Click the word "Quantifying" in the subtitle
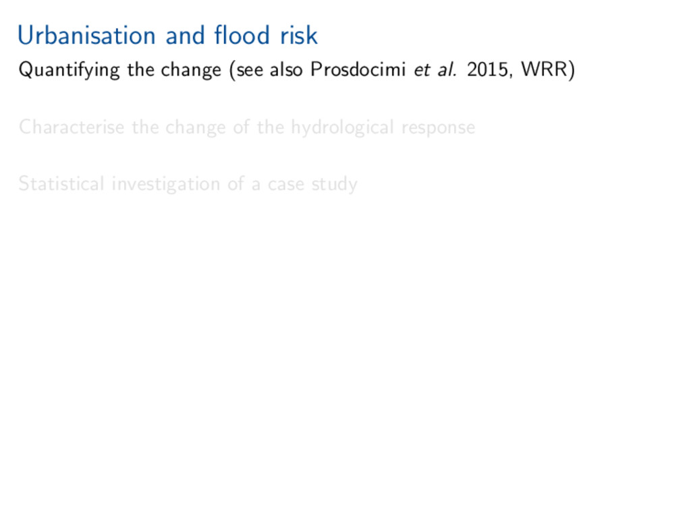This screenshot has height=518, width=691. pos(70,70)
